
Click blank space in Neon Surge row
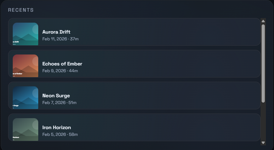pyautogui.click(x=170, y=96)
